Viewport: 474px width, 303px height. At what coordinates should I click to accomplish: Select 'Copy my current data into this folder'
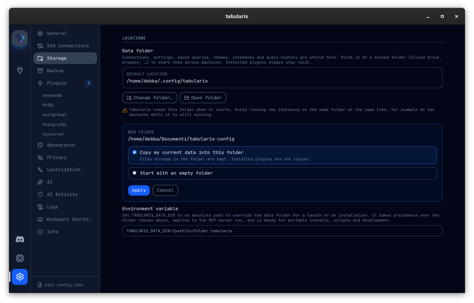(x=283, y=155)
